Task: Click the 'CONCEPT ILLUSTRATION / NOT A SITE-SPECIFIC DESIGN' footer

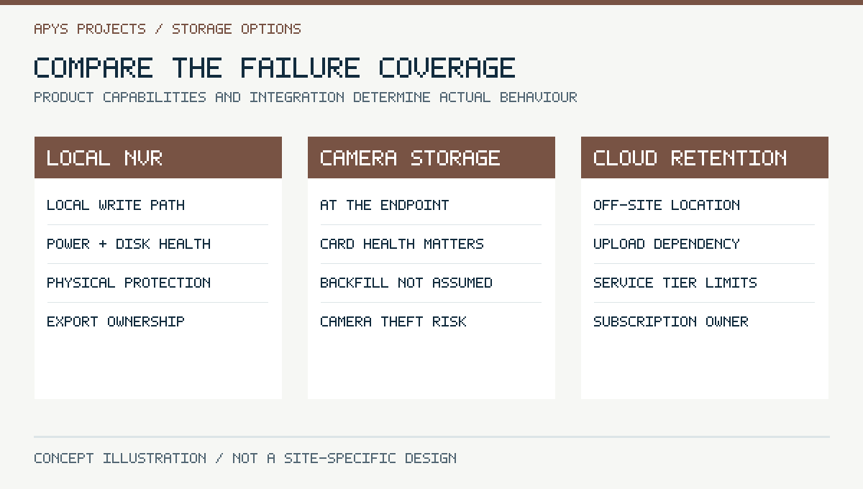Action: coord(245,458)
